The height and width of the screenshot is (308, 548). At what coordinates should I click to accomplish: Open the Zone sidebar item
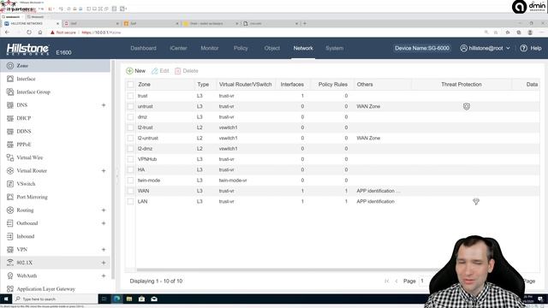[x=55, y=66]
